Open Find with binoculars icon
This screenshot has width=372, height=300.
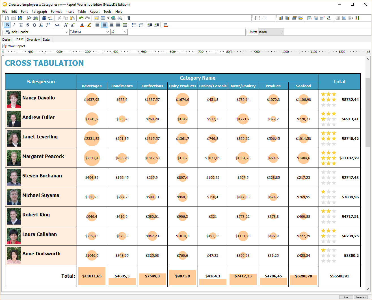point(44,18)
